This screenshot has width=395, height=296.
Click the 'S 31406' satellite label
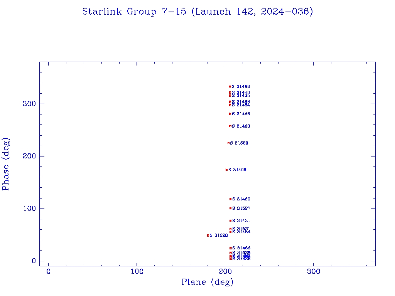coord(237,170)
